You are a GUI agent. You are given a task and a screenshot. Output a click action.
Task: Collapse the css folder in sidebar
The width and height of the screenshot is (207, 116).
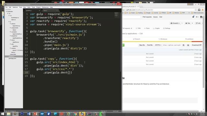pos(9,16)
